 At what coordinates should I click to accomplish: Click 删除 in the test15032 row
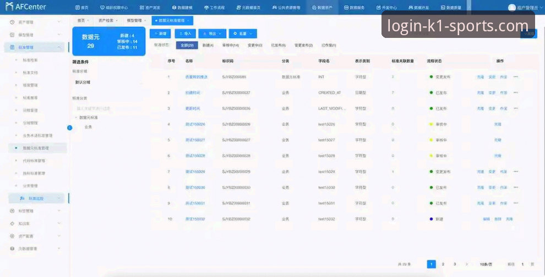tap(498, 219)
